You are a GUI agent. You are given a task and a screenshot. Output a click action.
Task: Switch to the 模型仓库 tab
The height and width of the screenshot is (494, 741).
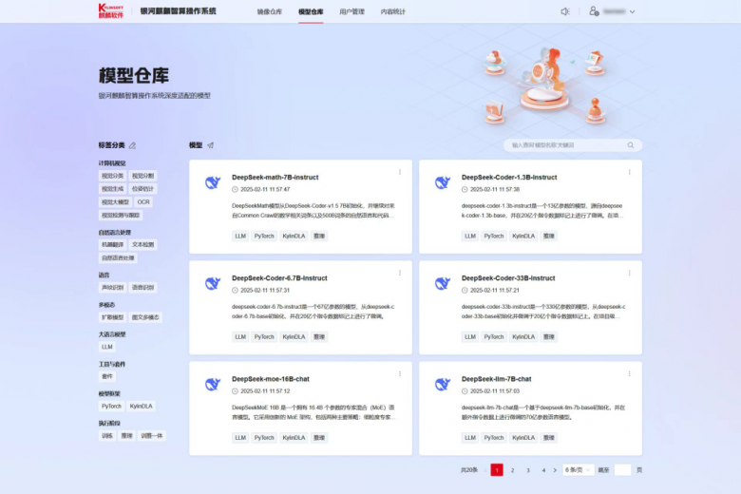pos(311,11)
